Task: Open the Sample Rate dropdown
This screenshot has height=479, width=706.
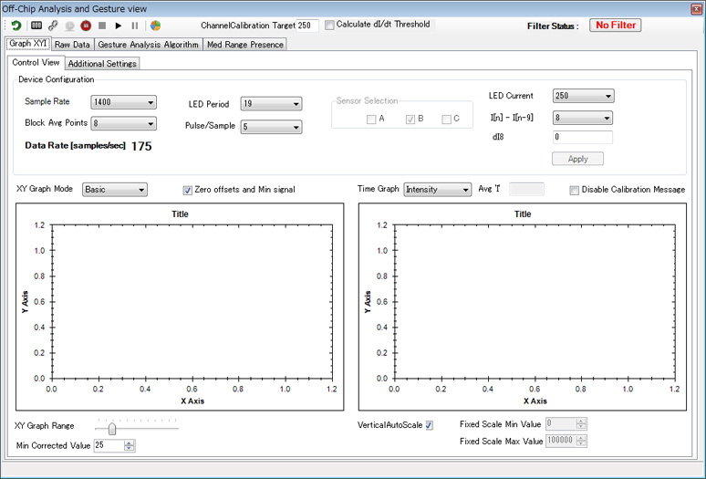Action: click(123, 102)
